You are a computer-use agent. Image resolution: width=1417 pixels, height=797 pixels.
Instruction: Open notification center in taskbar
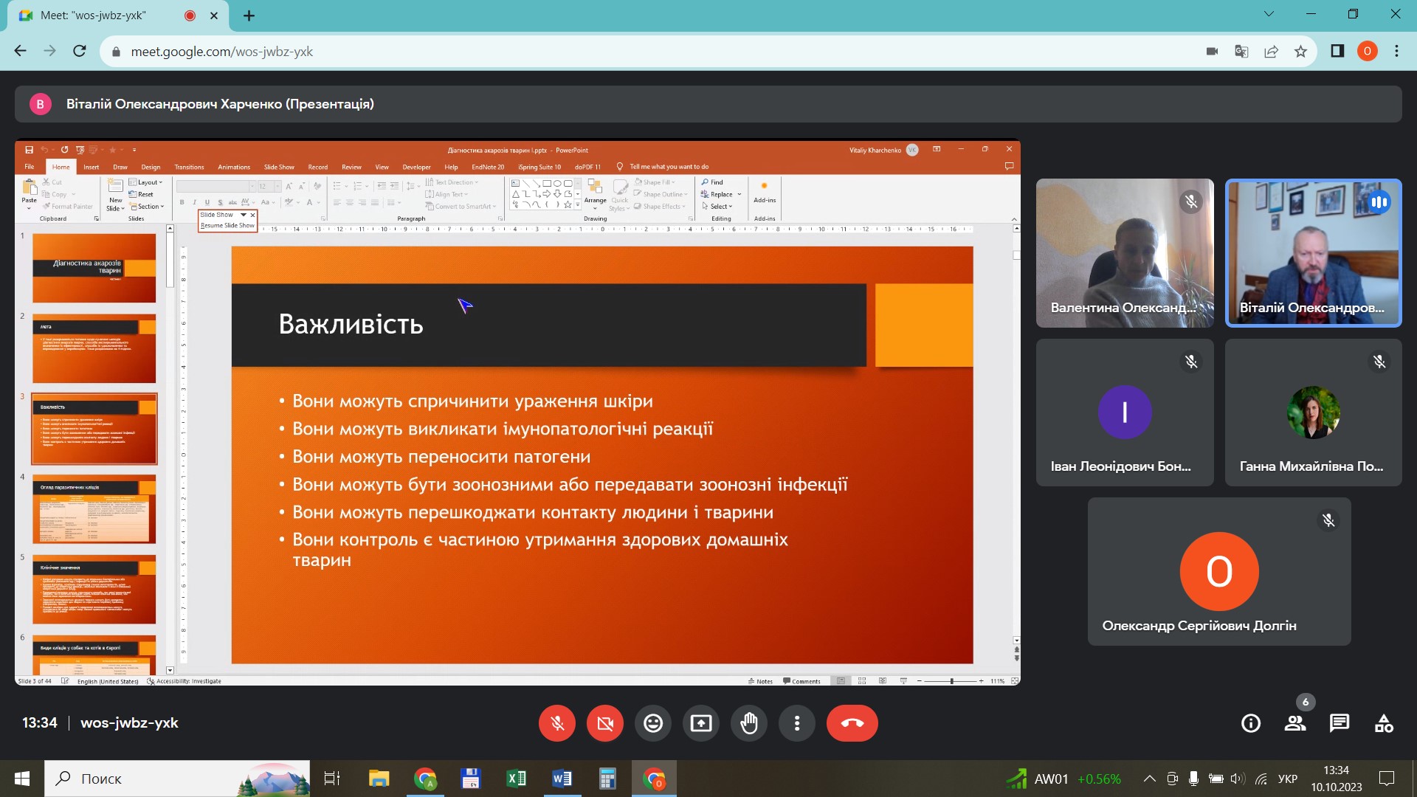[1387, 779]
